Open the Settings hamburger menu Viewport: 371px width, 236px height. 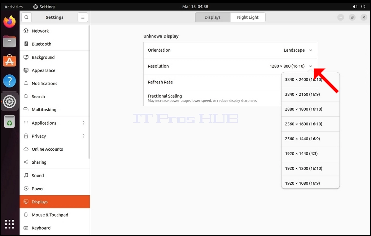click(x=83, y=17)
